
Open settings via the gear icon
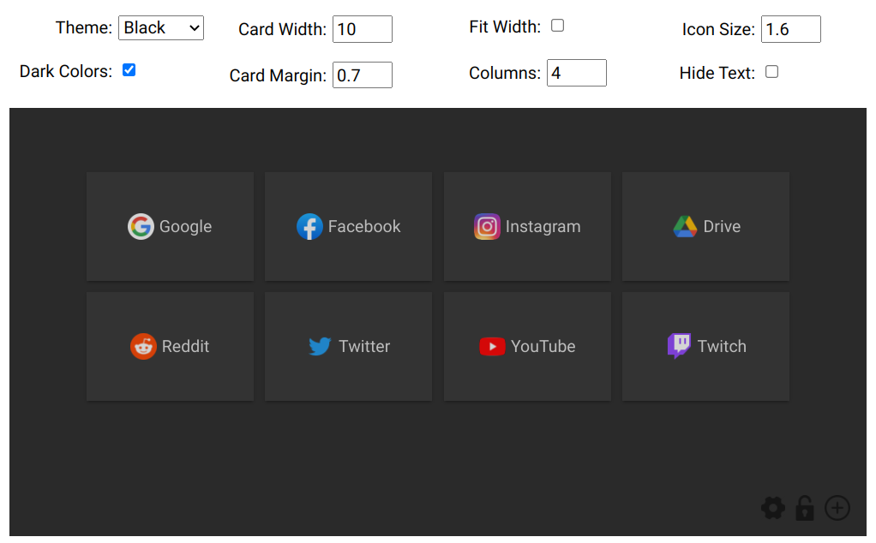pos(773,509)
